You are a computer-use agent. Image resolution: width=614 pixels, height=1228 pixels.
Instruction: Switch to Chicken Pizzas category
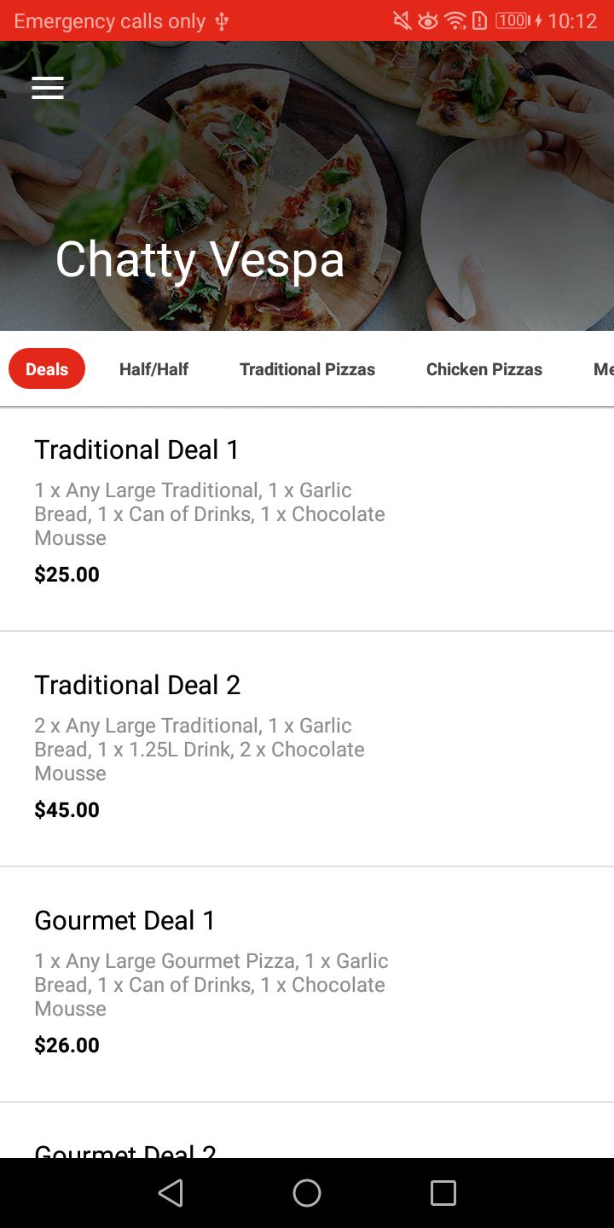[x=484, y=369]
